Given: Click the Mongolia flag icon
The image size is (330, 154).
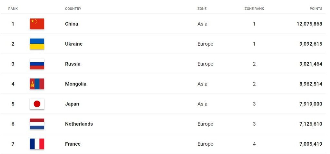Looking at the screenshot, I should pos(37,84).
